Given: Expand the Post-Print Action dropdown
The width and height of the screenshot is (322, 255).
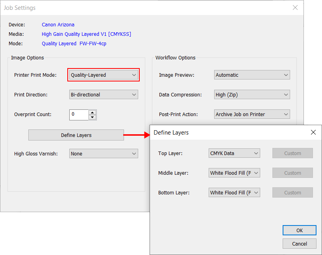Looking at the screenshot, I should click(x=252, y=114).
